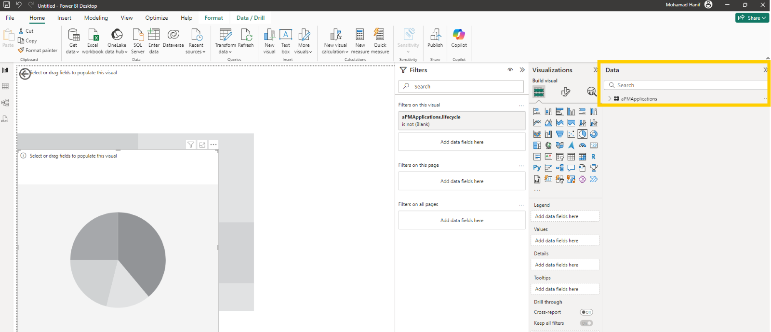Collapse the Filters pane with chevrons

click(522, 70)
